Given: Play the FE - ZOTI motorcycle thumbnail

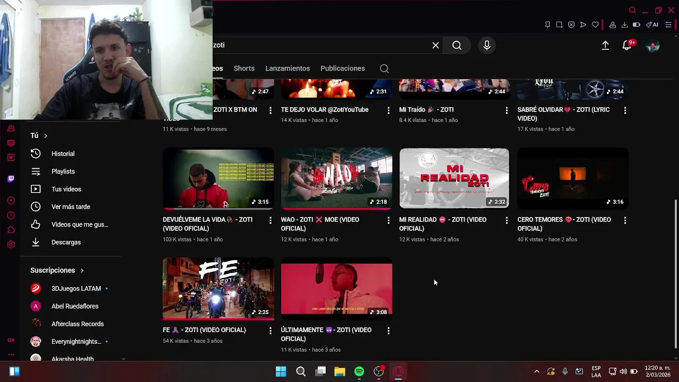Looking at the screenshot, I should tap(218, 289).
